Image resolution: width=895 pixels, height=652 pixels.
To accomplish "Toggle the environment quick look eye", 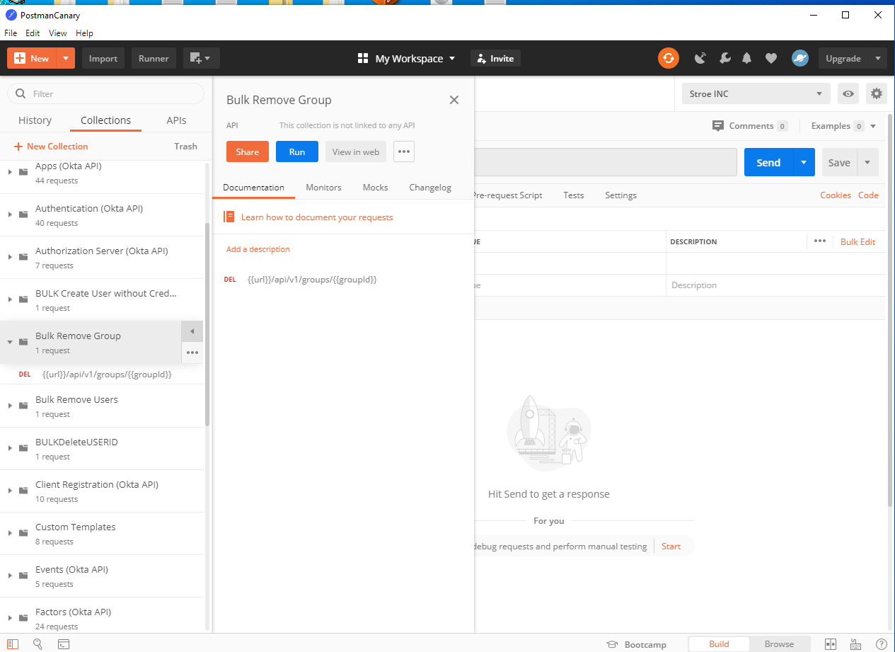I will click(x=848, y=93).
